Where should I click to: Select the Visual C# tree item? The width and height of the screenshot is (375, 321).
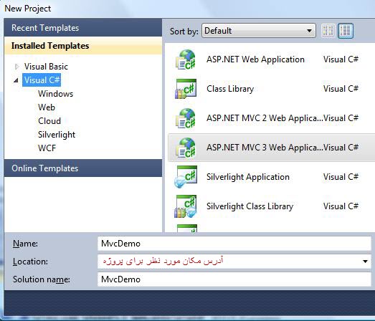42,80
